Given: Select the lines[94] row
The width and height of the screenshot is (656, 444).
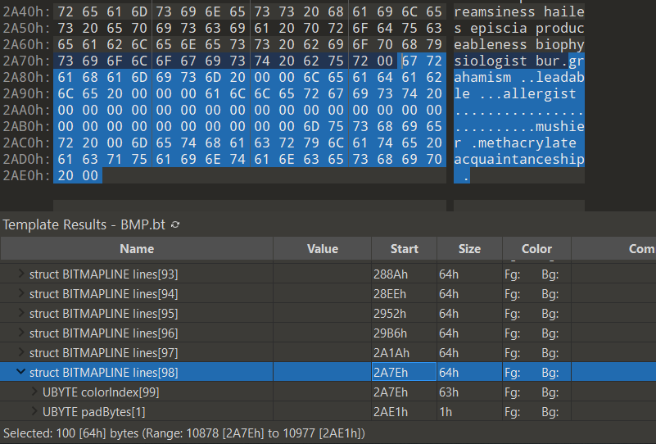Looking at the screenshot, I should [103, 294].
